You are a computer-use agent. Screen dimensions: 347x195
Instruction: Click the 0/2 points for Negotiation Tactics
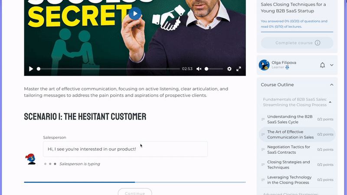coord(325,149)
